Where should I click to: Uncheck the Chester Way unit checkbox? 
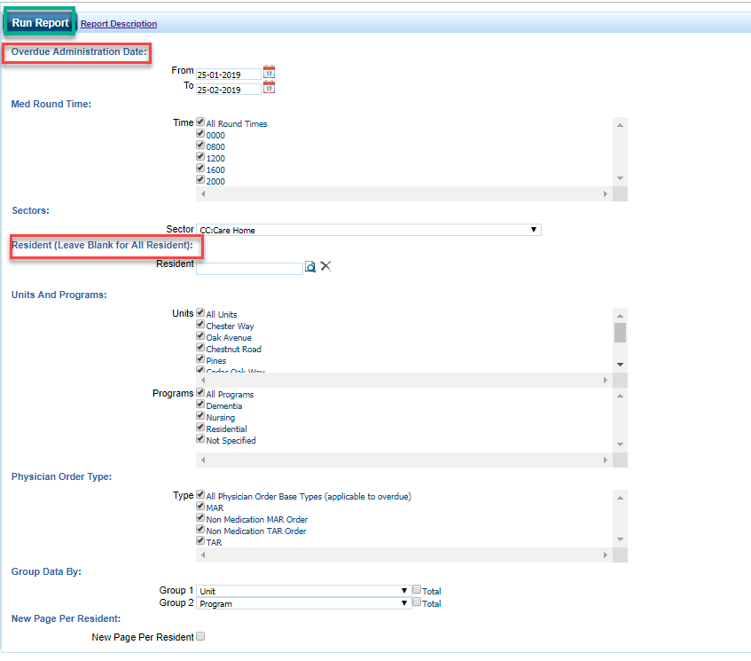200,325
